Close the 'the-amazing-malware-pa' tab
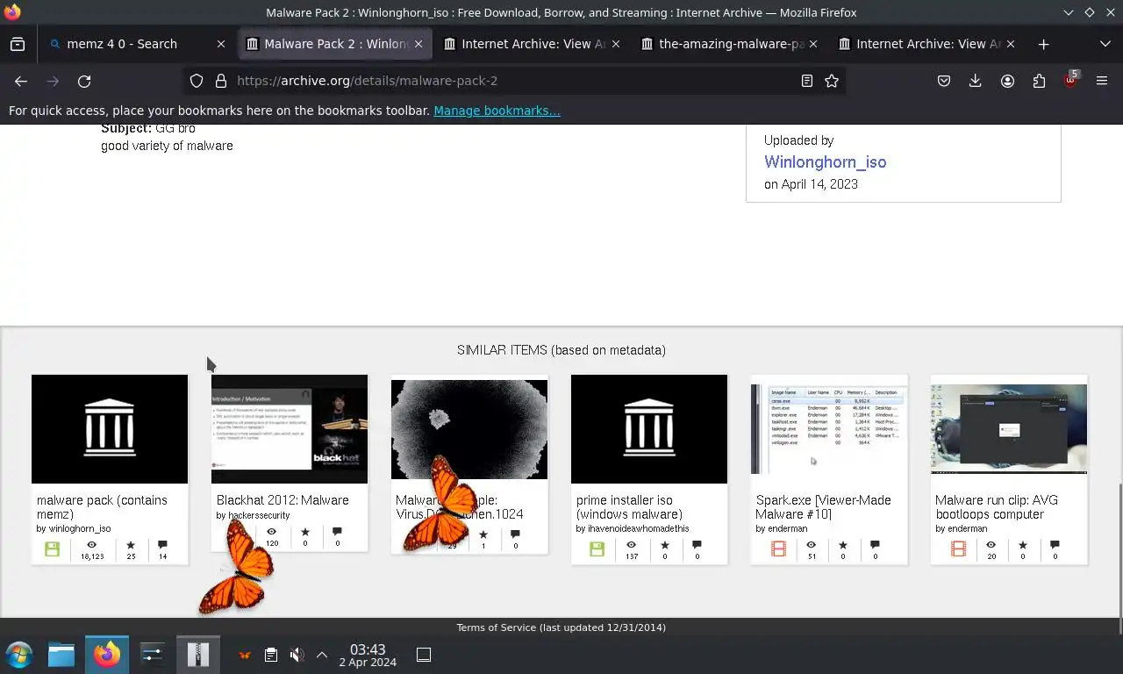1123x674 pixels. click(x=813, y=44)
